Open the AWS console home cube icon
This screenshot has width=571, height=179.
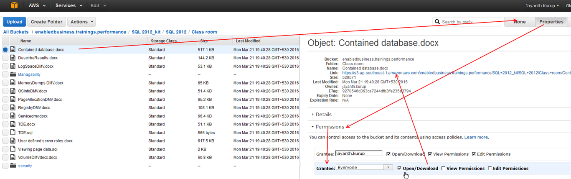(15, 5)
